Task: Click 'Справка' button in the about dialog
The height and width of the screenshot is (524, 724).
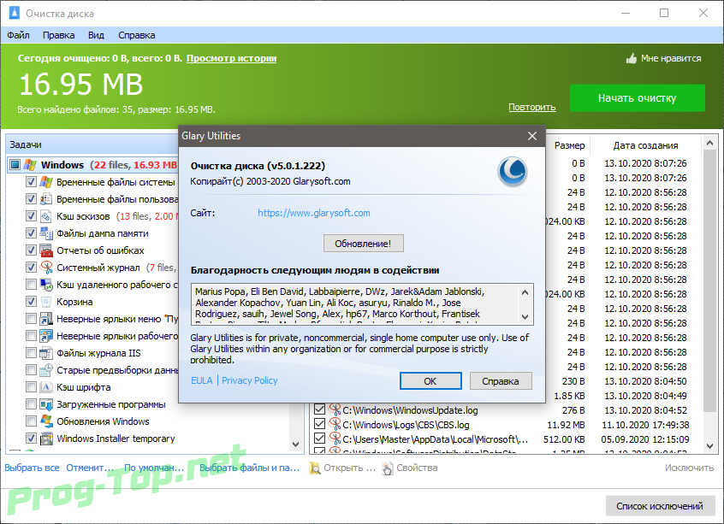Action: pyautogui.click(x=501, y=381)
